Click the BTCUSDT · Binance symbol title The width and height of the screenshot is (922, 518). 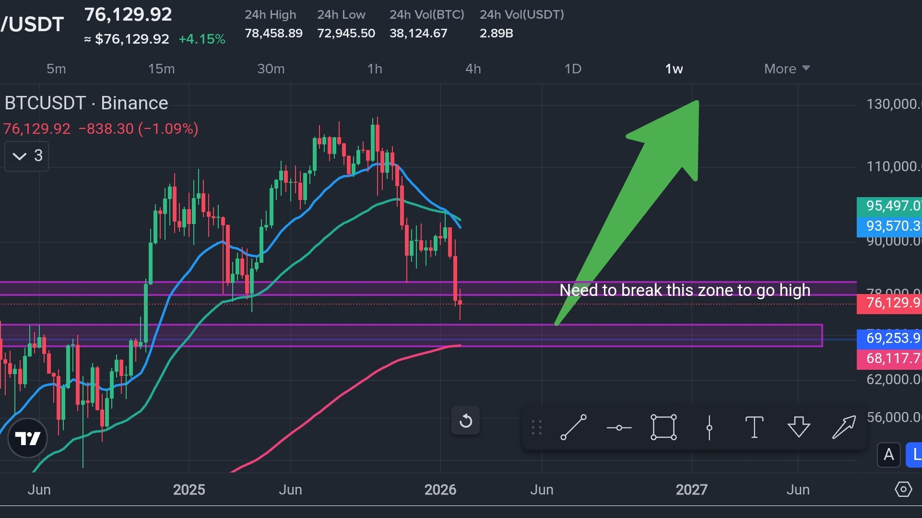click(x=86, y=103)
